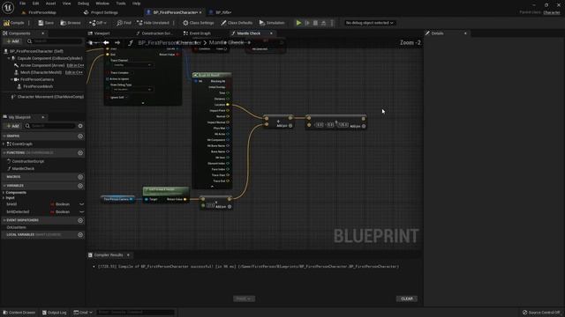Click the plus icon on the GRAPHS section

[80, 136]
